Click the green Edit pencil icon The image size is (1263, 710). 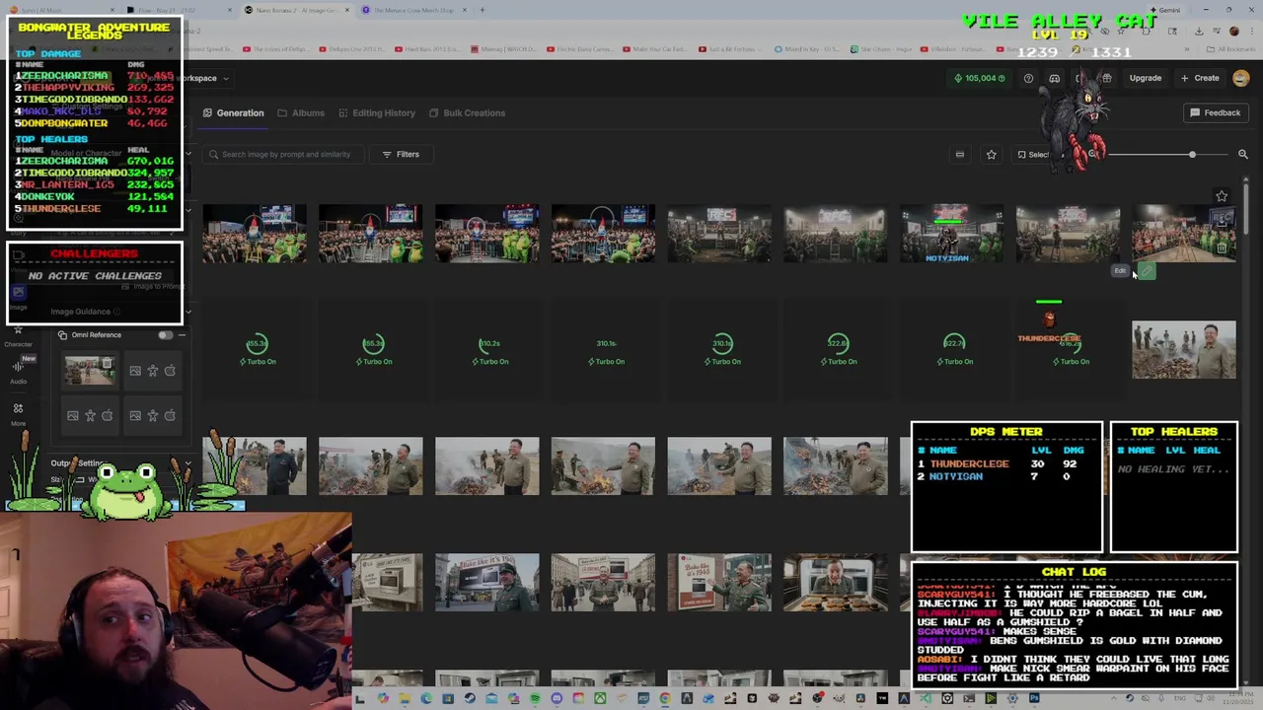[1146, 270]
